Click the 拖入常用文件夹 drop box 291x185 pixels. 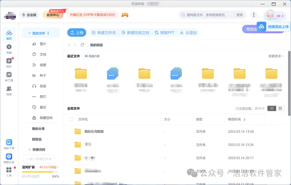39,159
